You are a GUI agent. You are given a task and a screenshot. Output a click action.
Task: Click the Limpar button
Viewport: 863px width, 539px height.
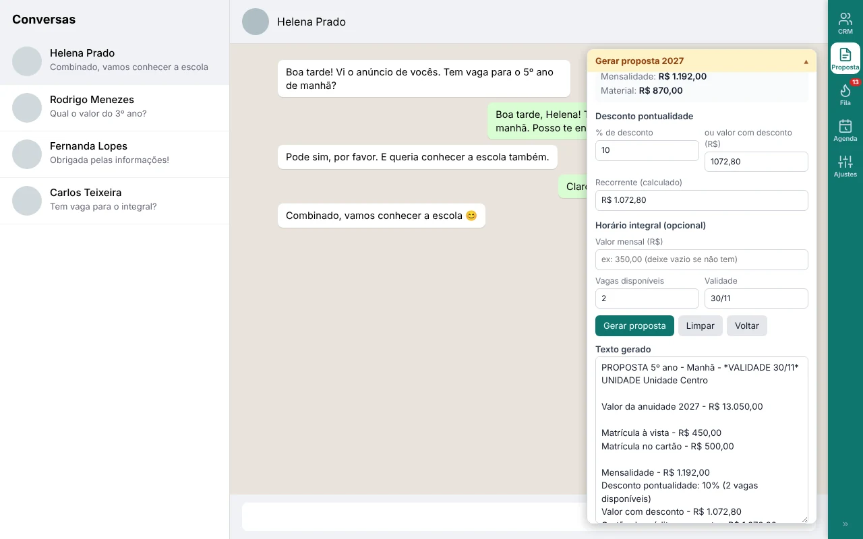[701, 326]
